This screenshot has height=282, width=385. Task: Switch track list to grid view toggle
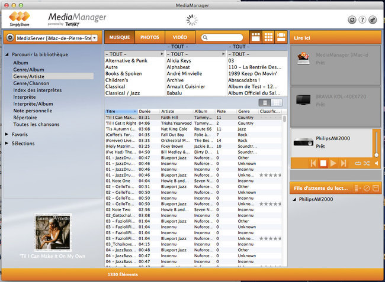point(277,103)
